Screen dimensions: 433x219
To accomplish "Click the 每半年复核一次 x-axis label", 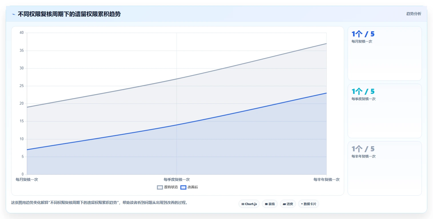I will (326, 179).
